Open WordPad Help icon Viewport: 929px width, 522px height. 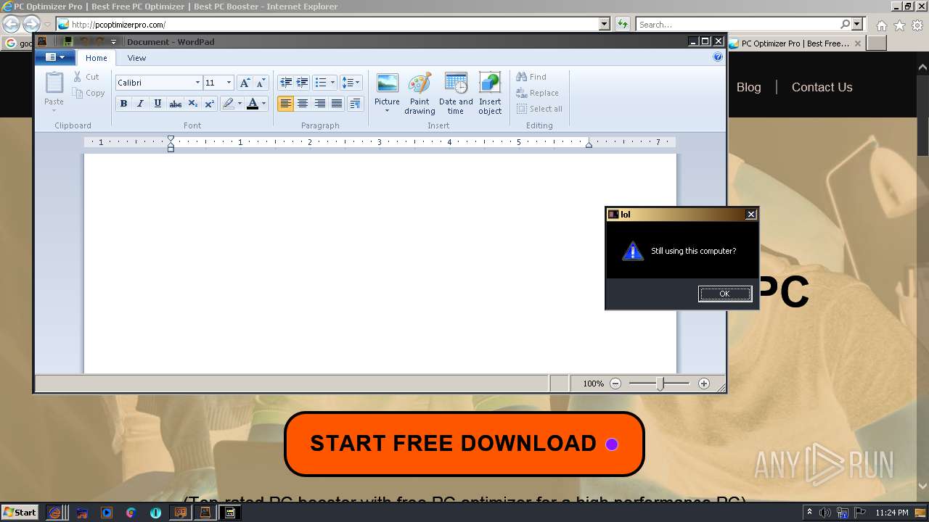pyautogui.click(x=718, y=57)
